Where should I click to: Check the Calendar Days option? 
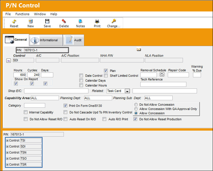pos(81,80)
